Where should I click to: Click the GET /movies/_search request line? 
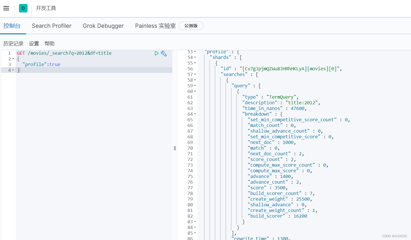[64, 53]
